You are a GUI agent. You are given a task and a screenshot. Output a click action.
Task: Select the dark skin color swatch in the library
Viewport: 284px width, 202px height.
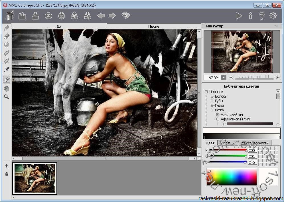pyautogui.click(x=250, y=124)
